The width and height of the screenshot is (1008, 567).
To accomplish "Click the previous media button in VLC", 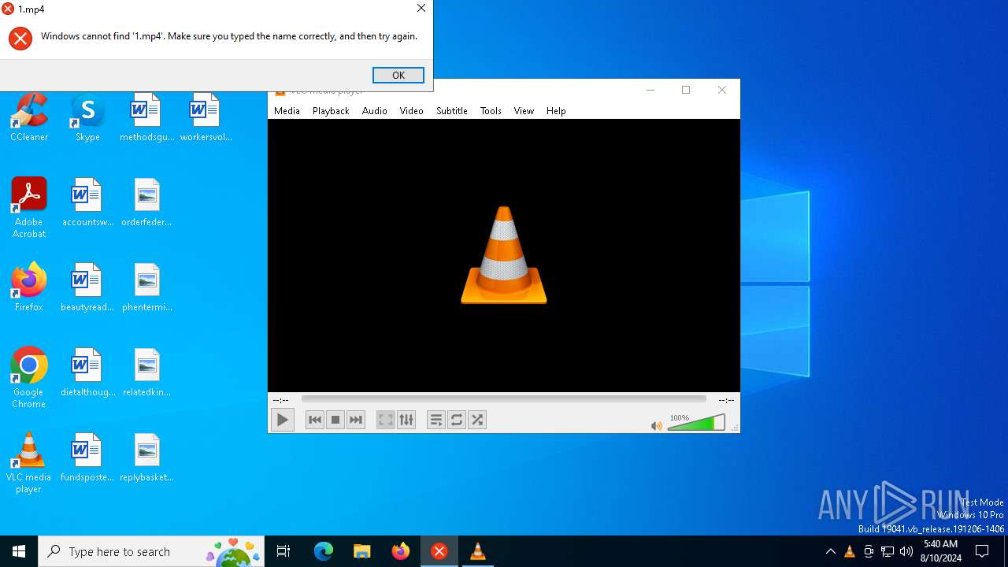I will pyautogui.click(x=315, y=420).
